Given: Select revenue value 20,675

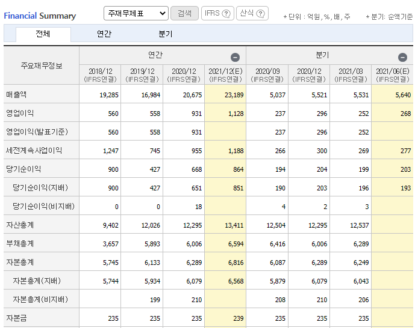Looking at the screenshot, I should (192, 95).
